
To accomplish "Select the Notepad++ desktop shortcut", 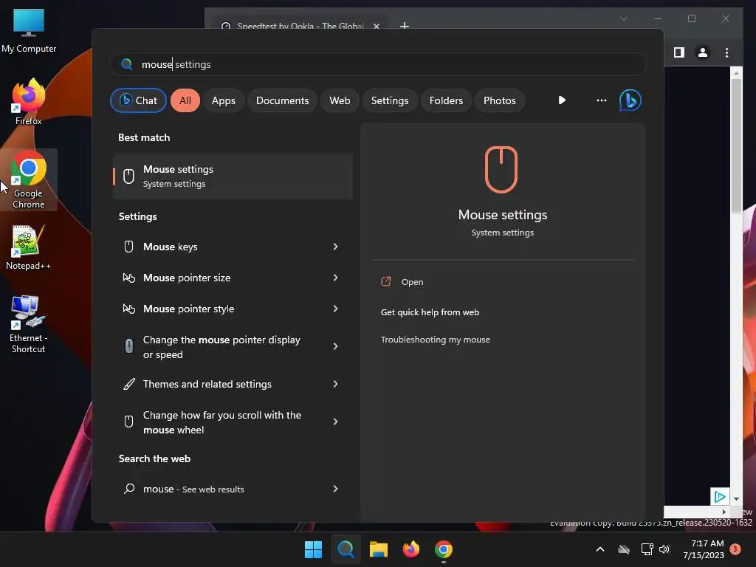I will [29, 247].
